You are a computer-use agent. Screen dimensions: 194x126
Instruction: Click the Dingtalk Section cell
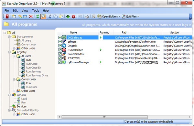[x=178, y=46]
